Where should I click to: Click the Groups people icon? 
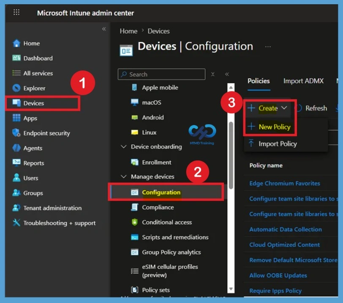[x=16, y=193]
